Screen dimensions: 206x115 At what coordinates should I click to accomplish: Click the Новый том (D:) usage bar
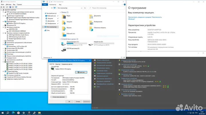(104, 43)
